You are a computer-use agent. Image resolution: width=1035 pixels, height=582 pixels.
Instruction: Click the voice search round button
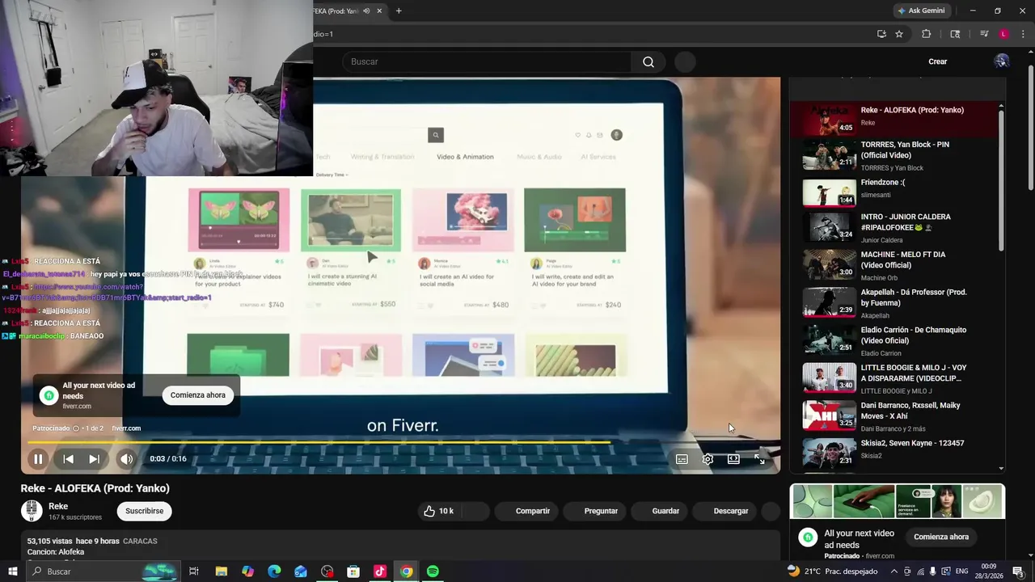point(685,61)
